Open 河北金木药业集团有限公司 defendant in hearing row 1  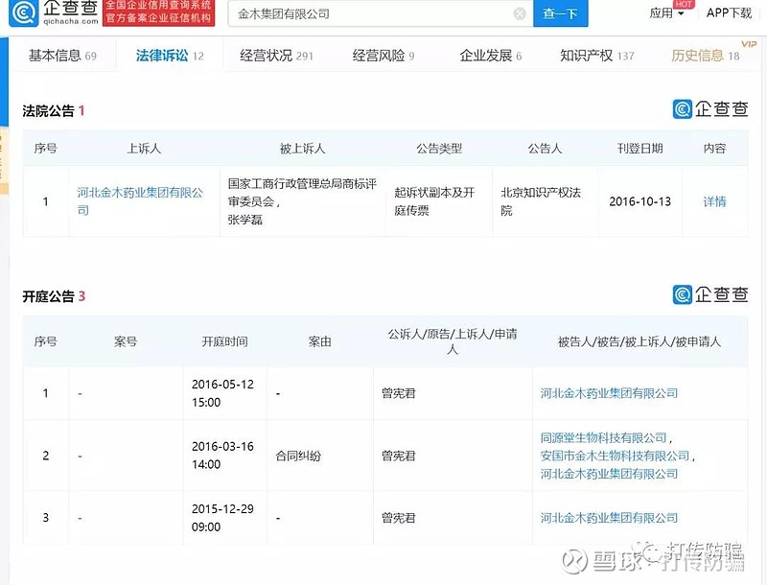coord(609,393)
